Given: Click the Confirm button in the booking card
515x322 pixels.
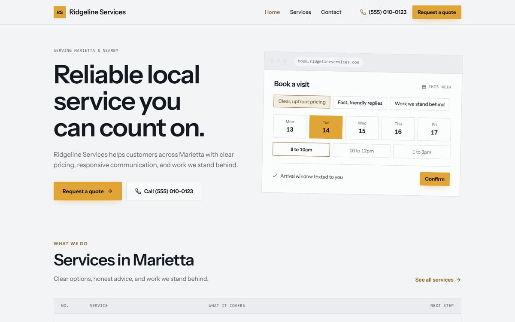Looking at the screenshot, I should point(435,179).
